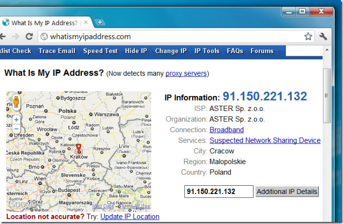The image size is (343, 224).
Task: Click the ISP value ASTER Sp. z.o.o.
Action: coord(237,108)
